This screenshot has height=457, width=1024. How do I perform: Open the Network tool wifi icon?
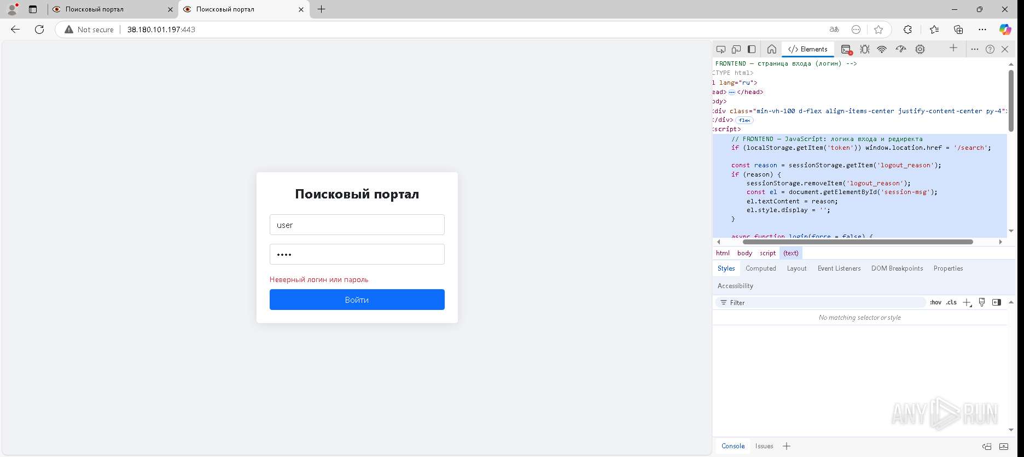click(882, 49)
